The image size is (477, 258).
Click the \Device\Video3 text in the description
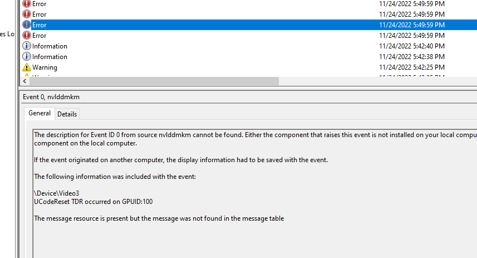[57, 193]
